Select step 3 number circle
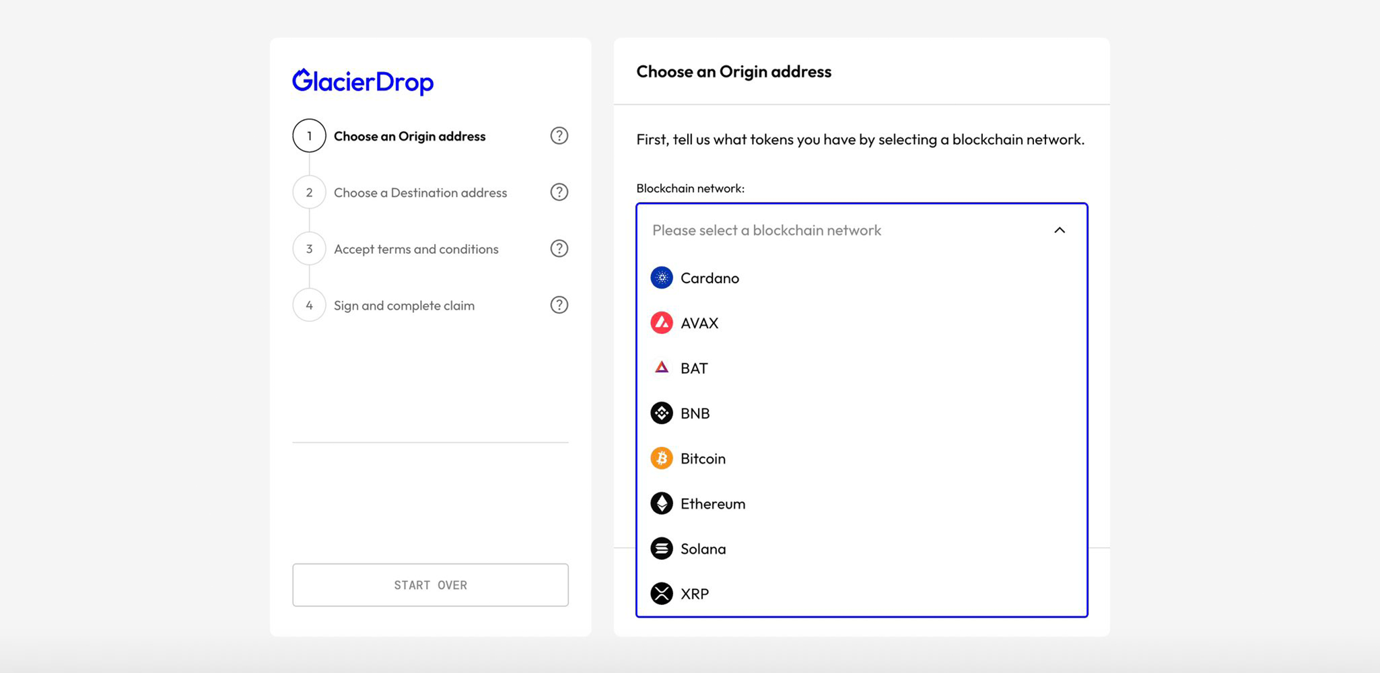The height and width of the screenshot is (673, 1380). (309, 249)
